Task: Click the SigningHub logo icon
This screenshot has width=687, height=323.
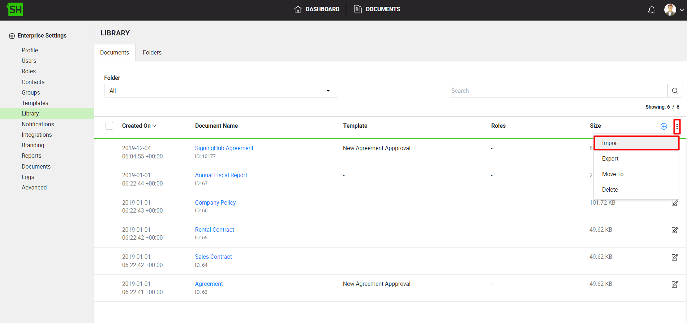Action: (x=15, y=9)
